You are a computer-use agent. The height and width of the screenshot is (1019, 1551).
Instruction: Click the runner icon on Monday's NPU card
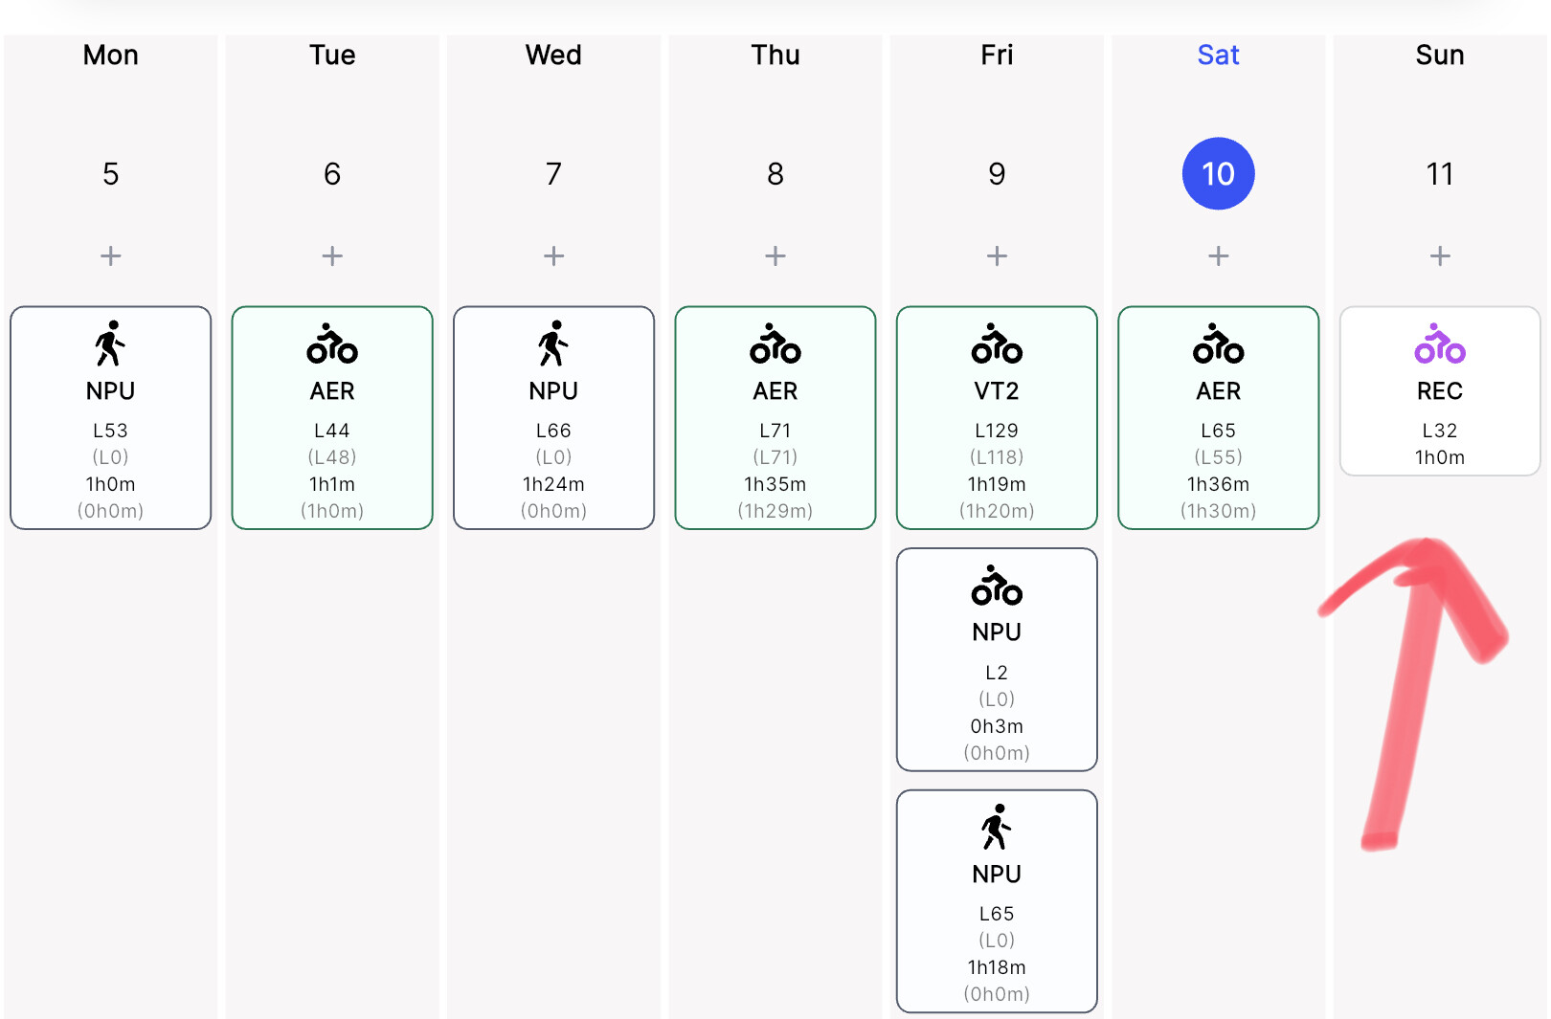click(111, 343)
